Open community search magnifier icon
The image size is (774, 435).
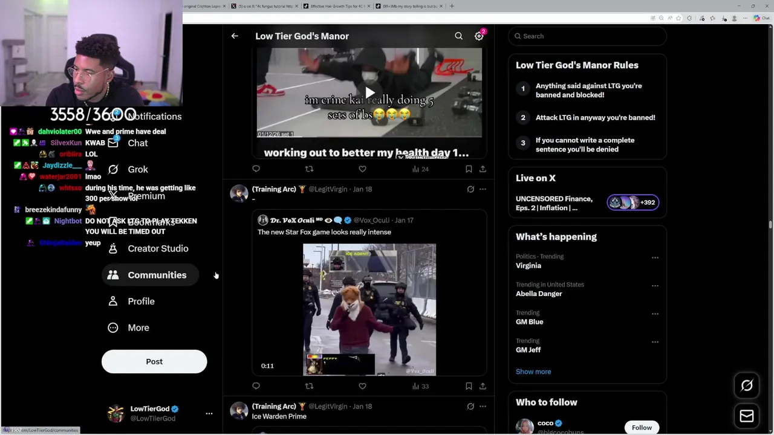coord(458,36)
